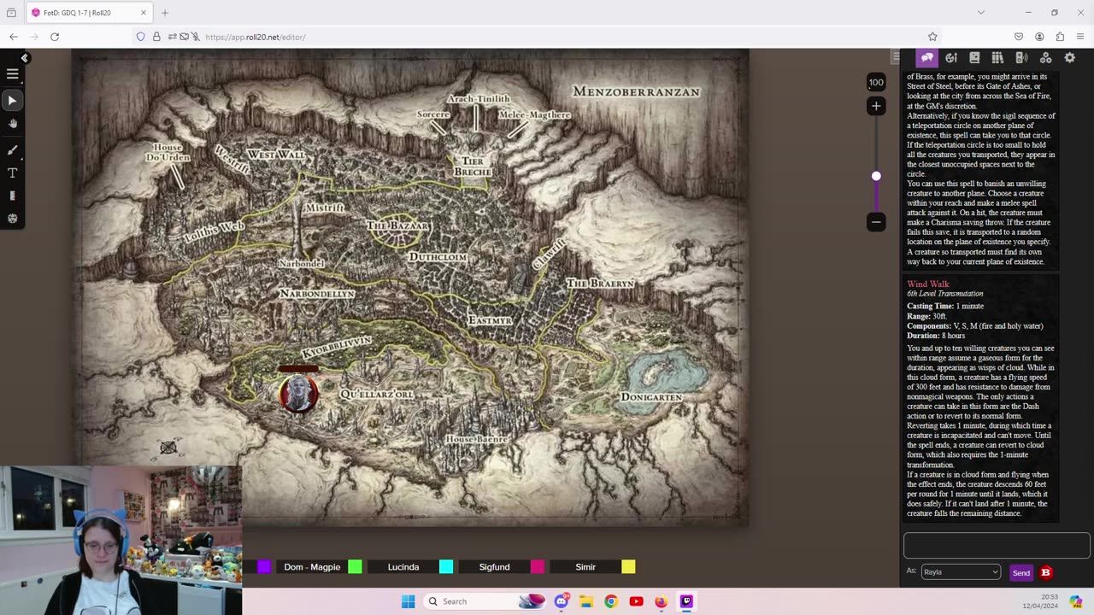Select the character token on the map
This screenshot has height=615, width=1094.
pos(298,394)
